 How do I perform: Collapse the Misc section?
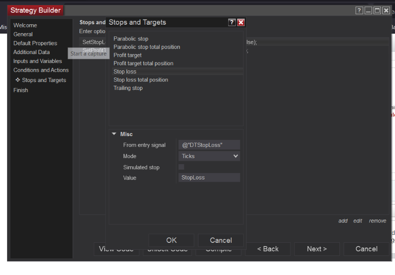114,134
